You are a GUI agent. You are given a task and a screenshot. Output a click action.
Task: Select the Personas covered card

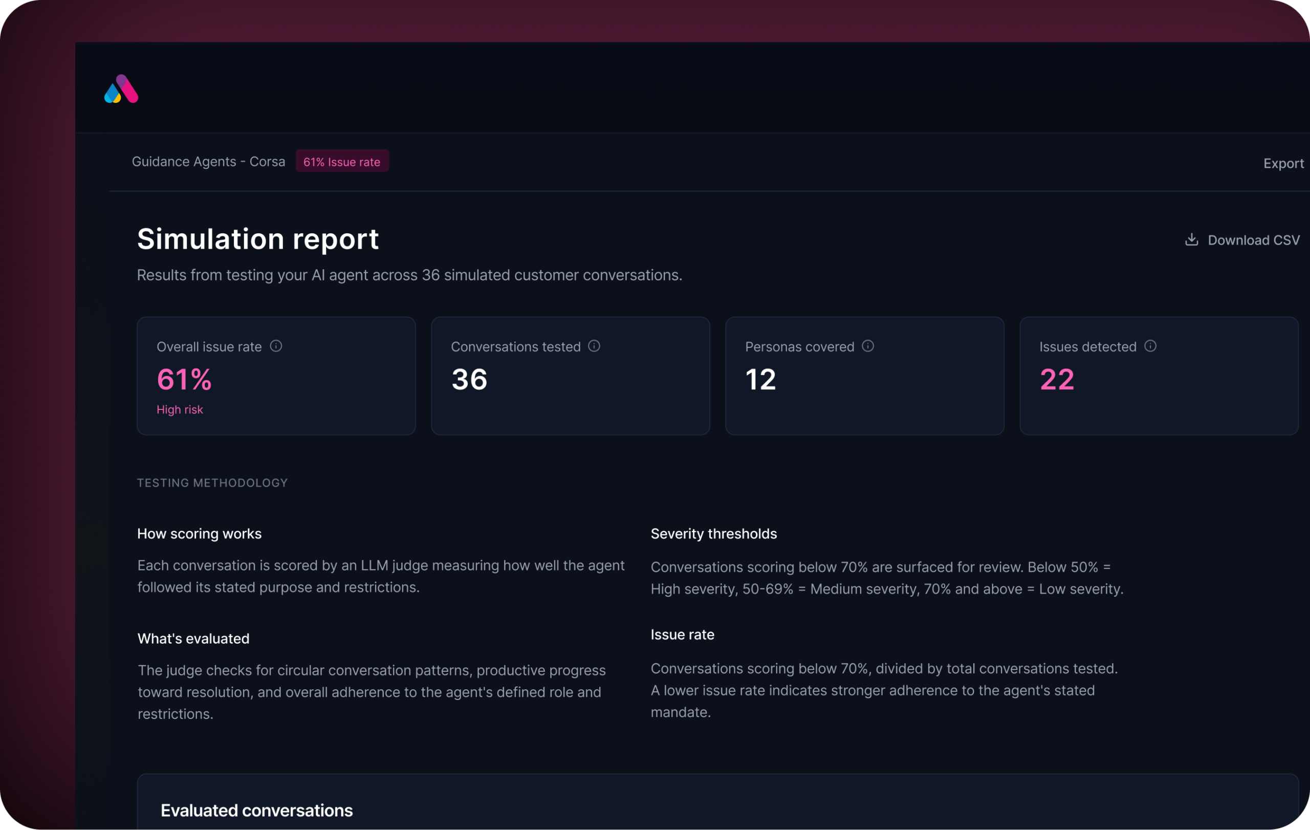tap(865, 376)
